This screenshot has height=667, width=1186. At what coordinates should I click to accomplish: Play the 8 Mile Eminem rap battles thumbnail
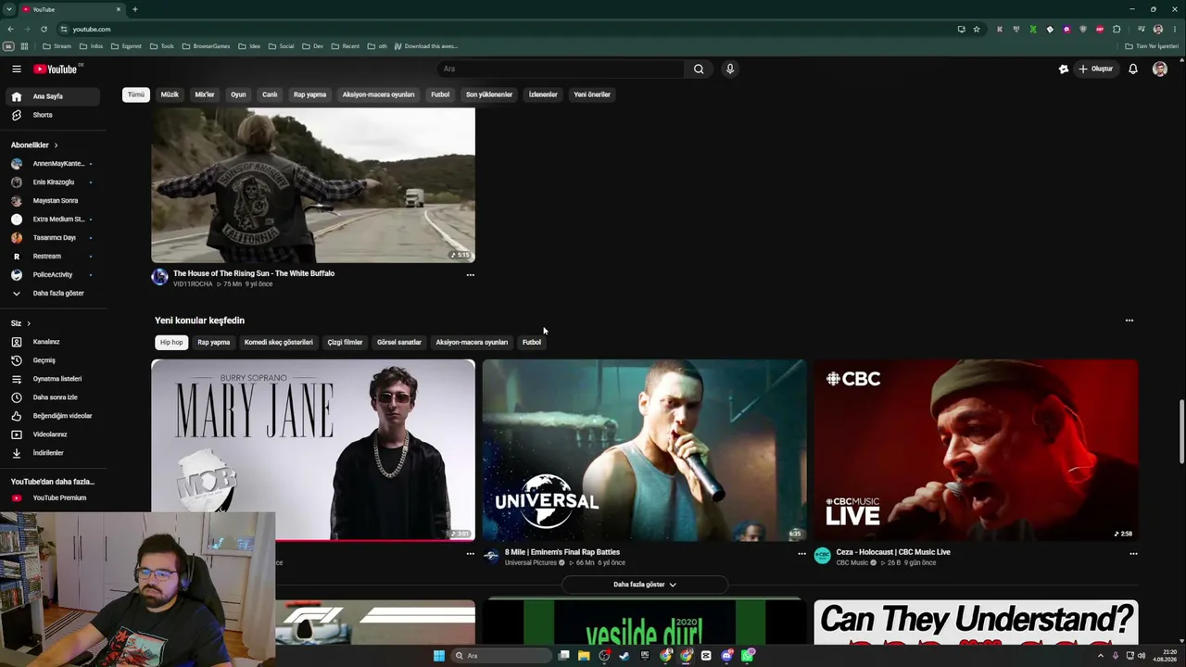tap(644, 450)
